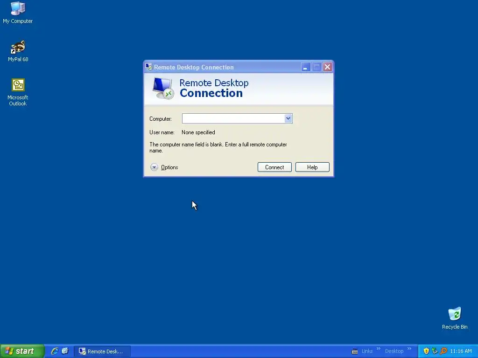This screenshot has width=478, height=358.
Task: Click the second Quick Launch icon beside Internet Explorer
Action: click(65, 351)
